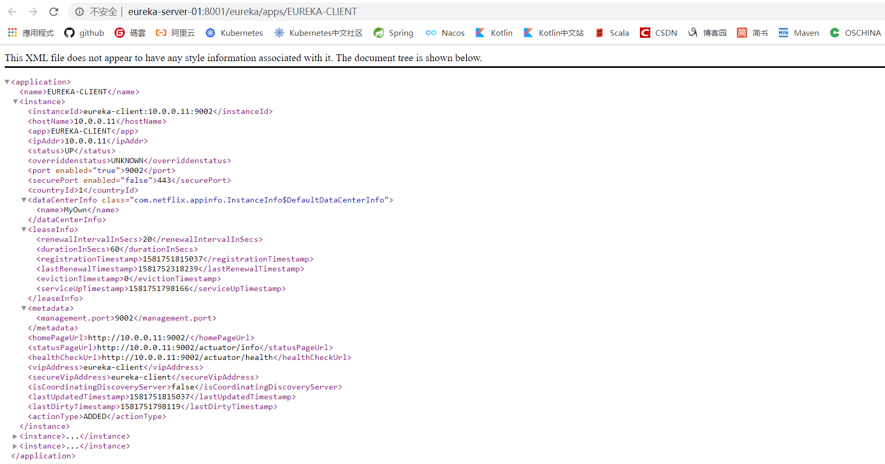Click the actionType value ADDED
This screenshot has width=885, height=464.
click(95, 416)
